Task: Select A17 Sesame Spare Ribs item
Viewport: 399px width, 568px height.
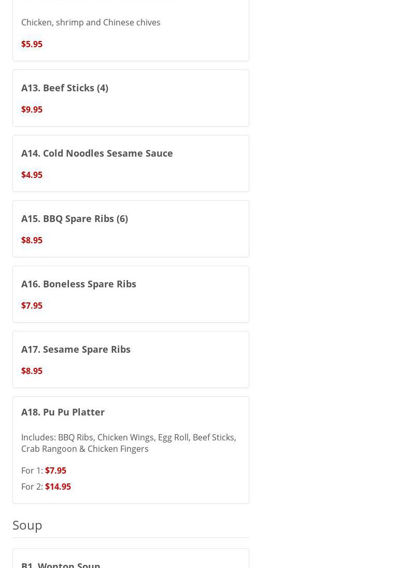Action: point(76,349)
